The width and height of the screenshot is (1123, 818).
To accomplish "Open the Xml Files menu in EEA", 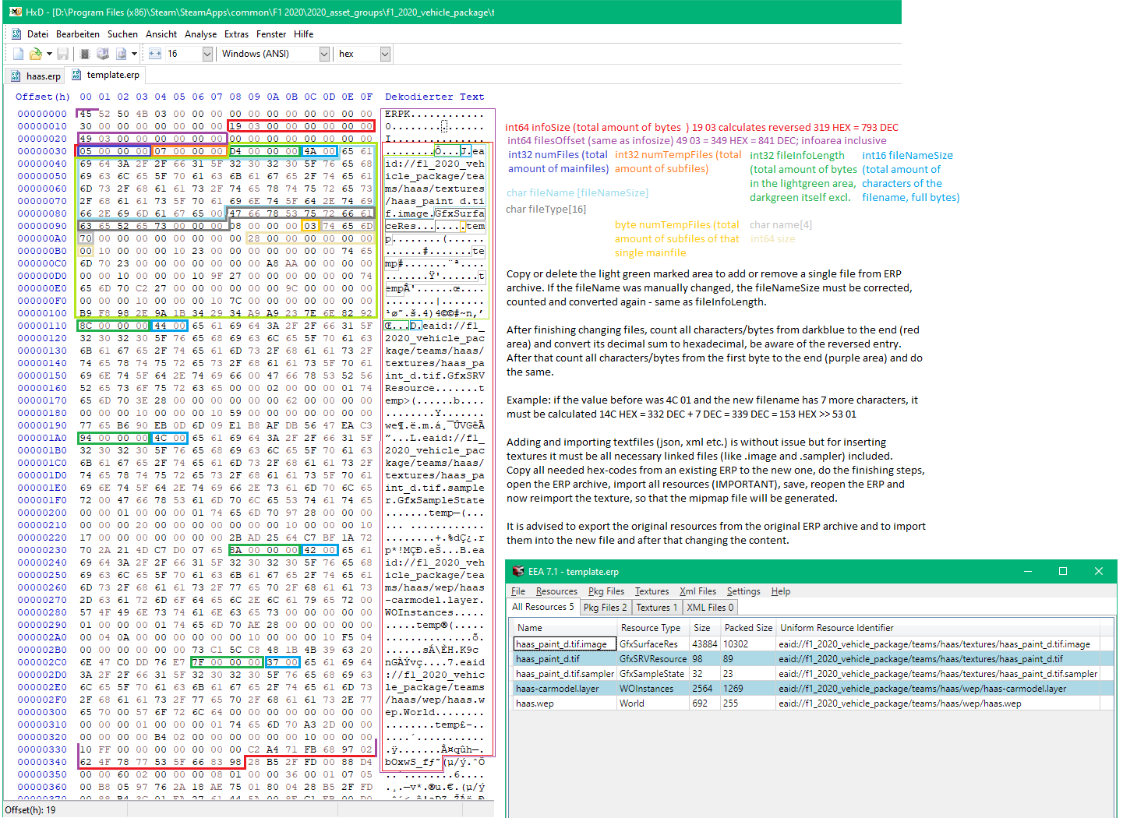I will (697, 591).
